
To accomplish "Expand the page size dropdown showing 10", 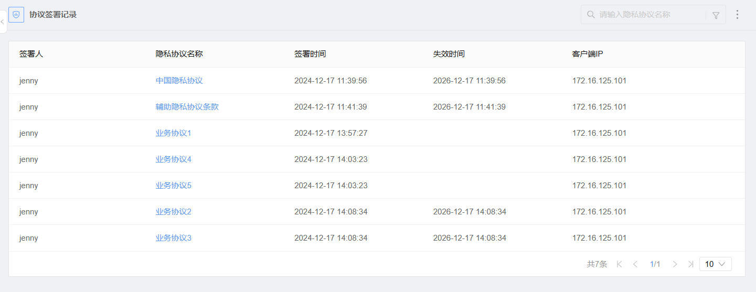I will 715,264.
